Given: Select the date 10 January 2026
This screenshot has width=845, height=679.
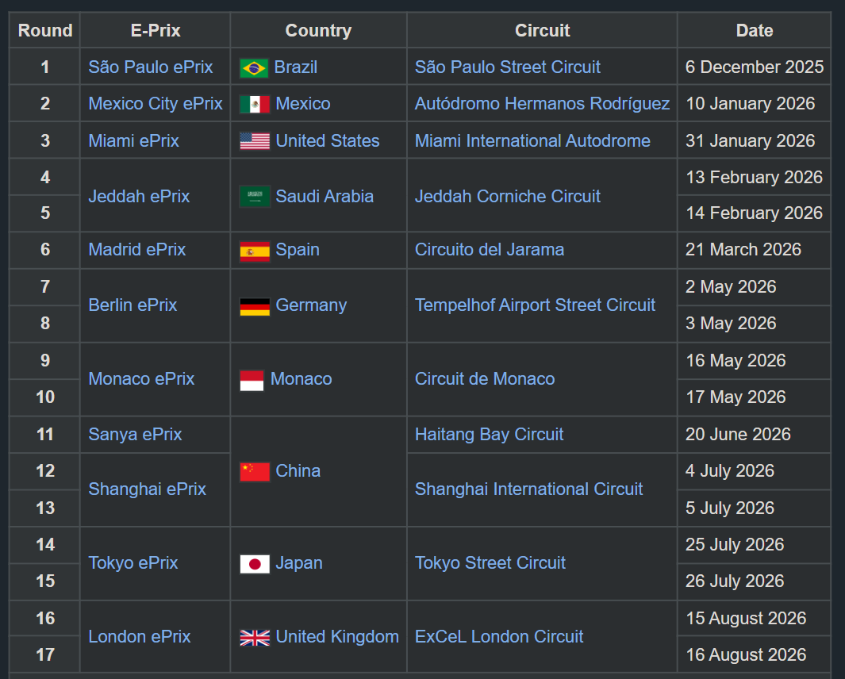Looking at the screenshot, I should click(x=750, y=103).
